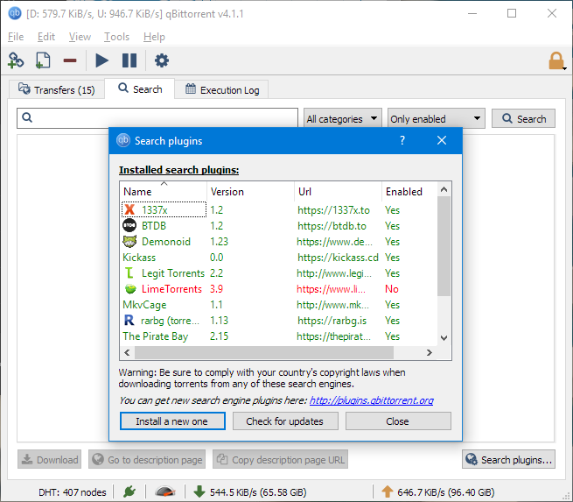573x502 pixels.
Task: Sort plugins by the Name column header
Action: coord(164,191)
